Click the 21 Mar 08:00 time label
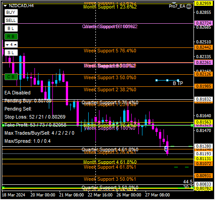This screenshot has height=200, width=215. click(72, 195)
